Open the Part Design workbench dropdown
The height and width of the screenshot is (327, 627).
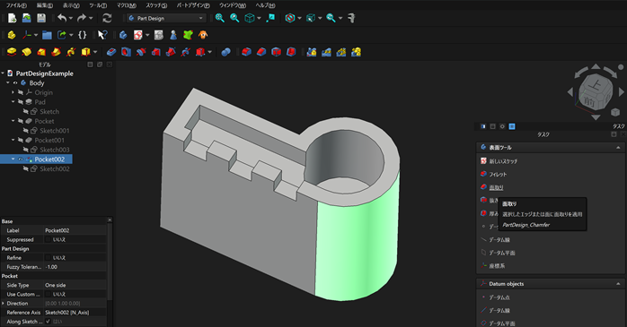[x=166, y=18]
